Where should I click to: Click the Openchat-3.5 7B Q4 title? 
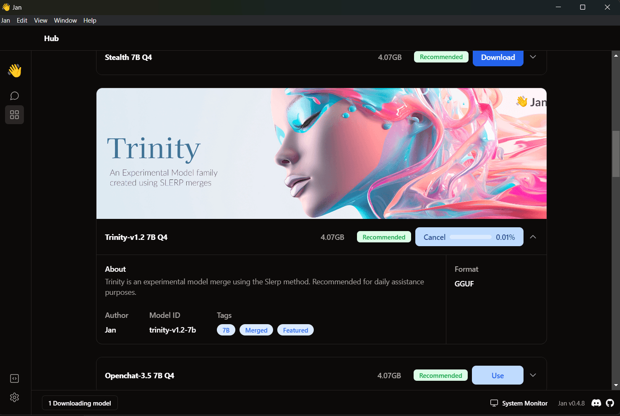click(x=140, y=375)
